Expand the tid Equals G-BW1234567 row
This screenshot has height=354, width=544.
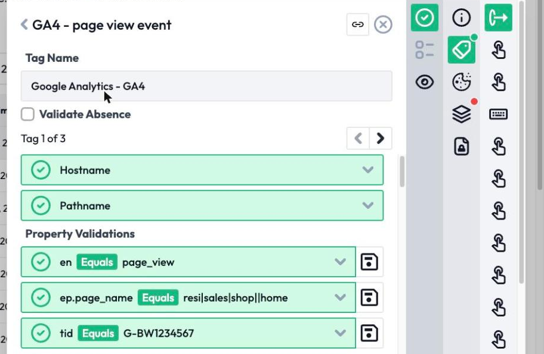click(x=188, y=333)
